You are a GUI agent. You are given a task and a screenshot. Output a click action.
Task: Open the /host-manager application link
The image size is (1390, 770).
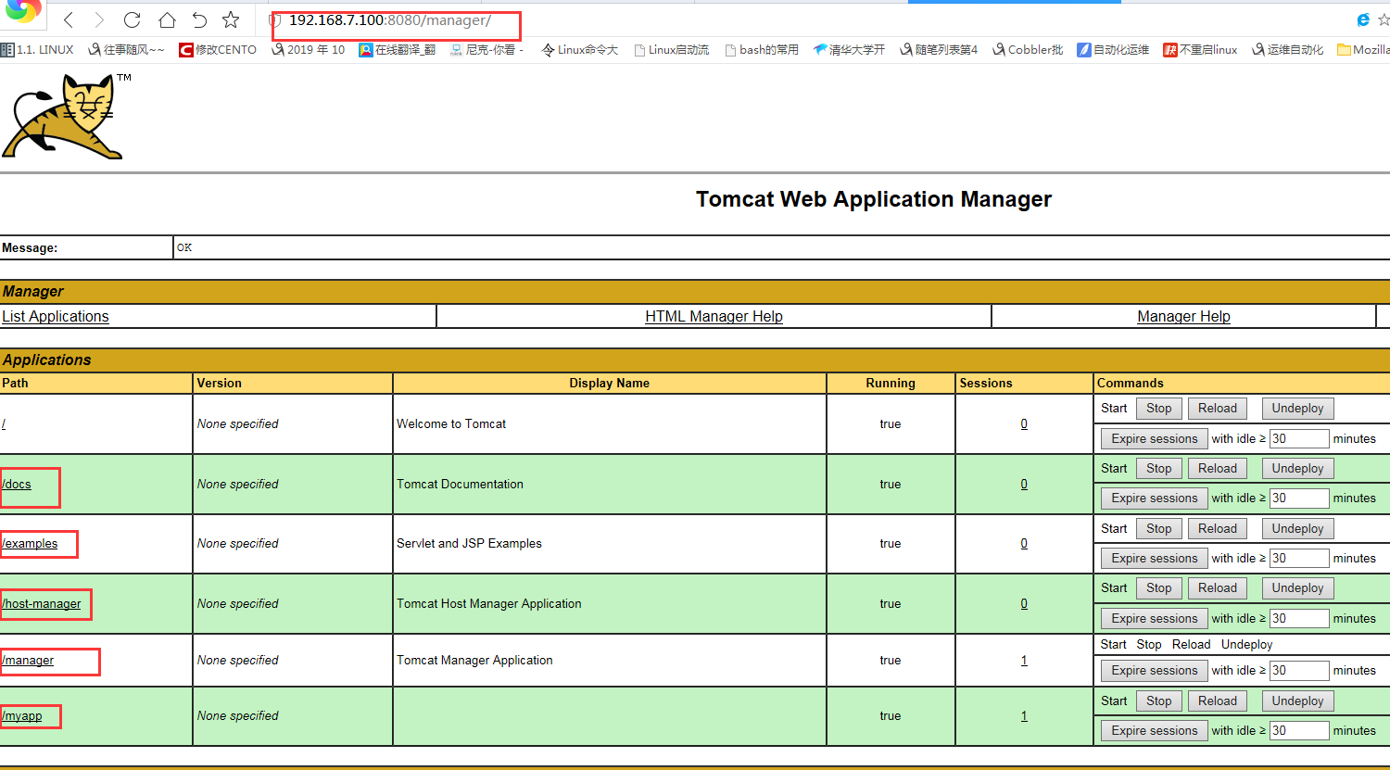pos(42,603)
